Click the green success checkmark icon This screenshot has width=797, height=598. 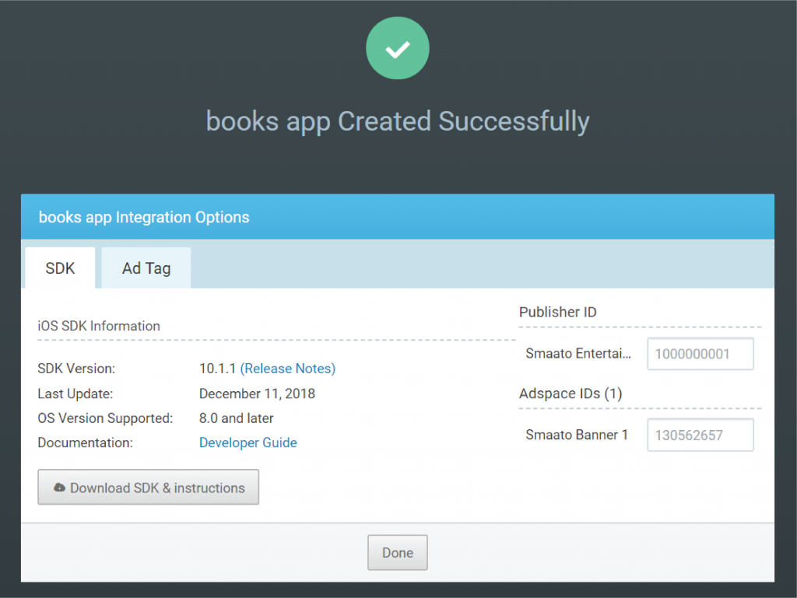pos(398,48)
